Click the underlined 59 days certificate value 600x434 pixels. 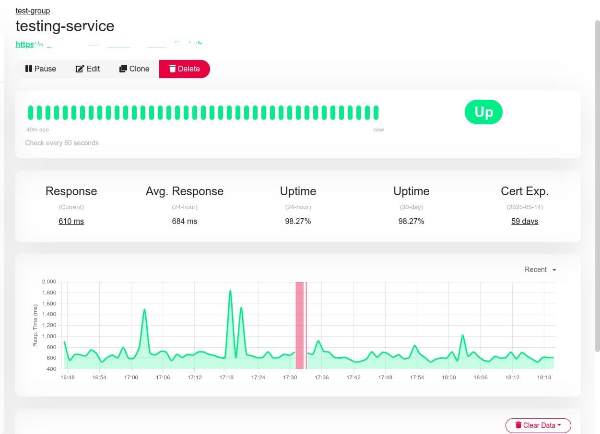point(524,221)
